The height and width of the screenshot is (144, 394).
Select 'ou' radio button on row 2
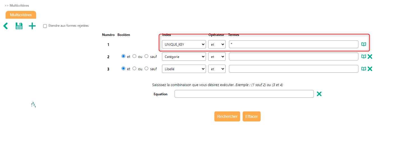click(134, 56)
